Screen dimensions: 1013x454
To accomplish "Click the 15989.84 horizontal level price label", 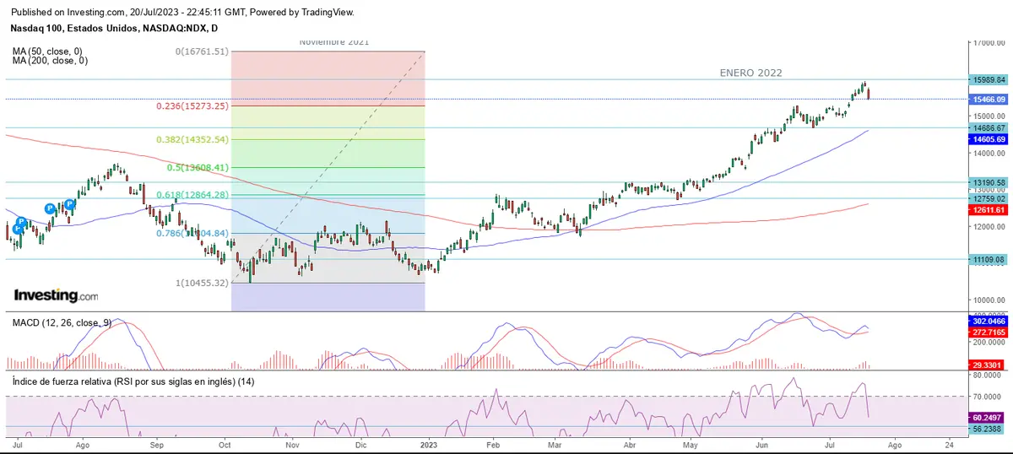I will click(989, 79).
